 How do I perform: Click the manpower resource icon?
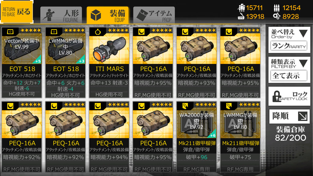[x=241, y=8]
